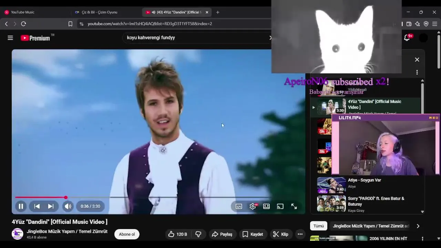
Task: Cast the video to a TV
Action: coord(280,206)
